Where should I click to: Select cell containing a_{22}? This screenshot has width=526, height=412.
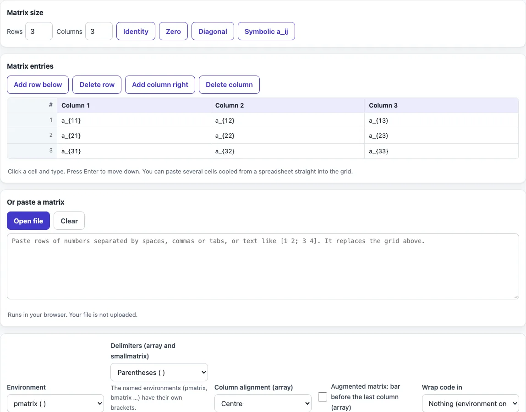(x=287, y=136)
